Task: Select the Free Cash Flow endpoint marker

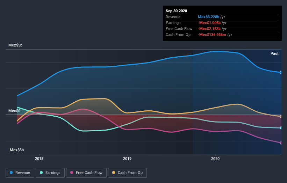Action: [x=281, y=143]
